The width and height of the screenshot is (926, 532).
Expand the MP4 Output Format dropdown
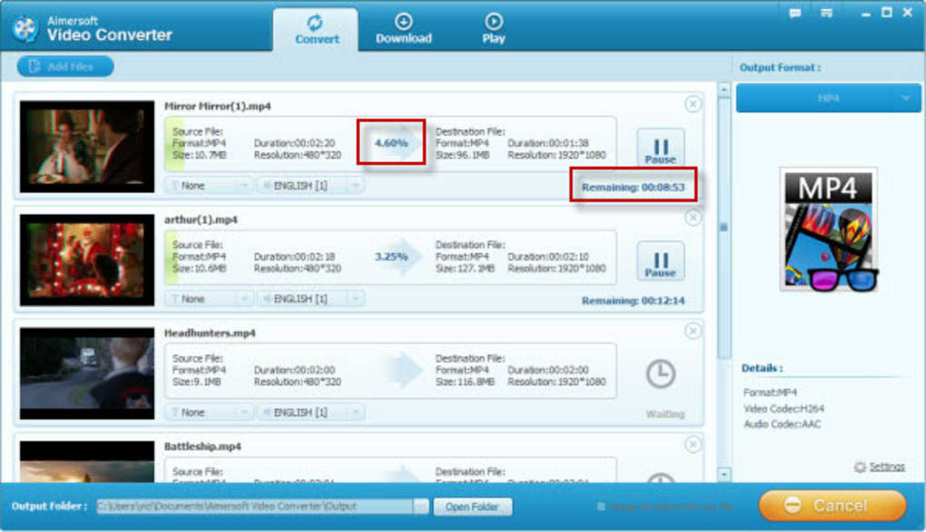click(829, 98)
